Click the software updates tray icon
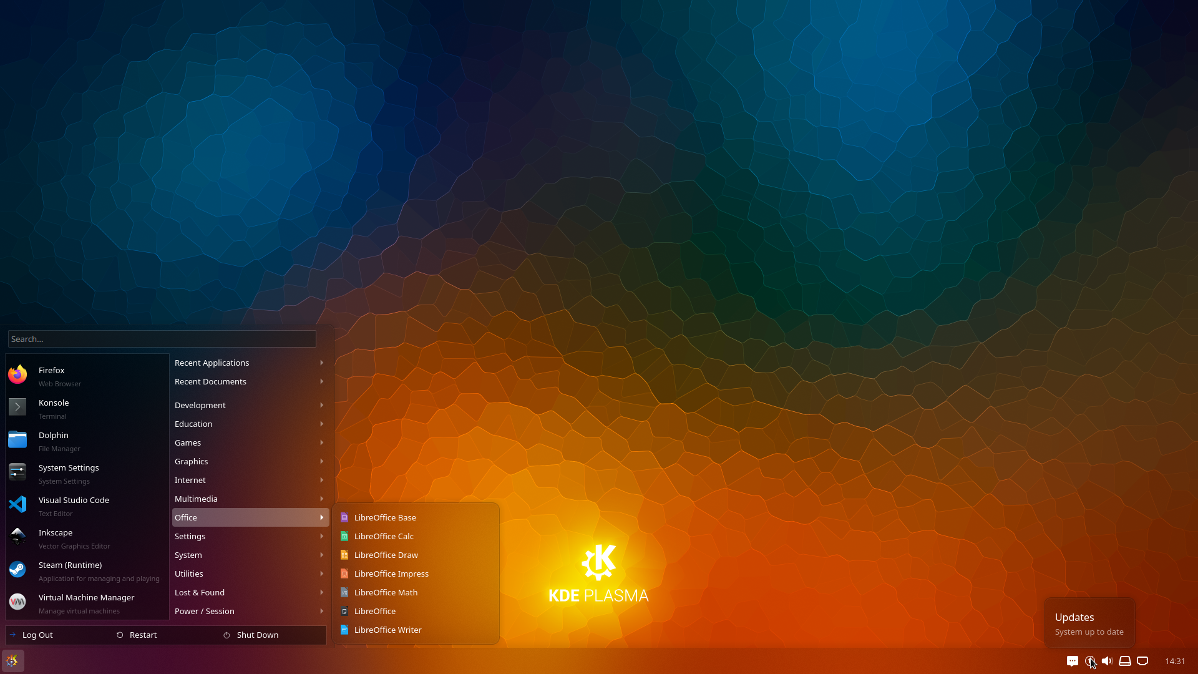The image size is (1198, 674). [x=1090, y=661]
